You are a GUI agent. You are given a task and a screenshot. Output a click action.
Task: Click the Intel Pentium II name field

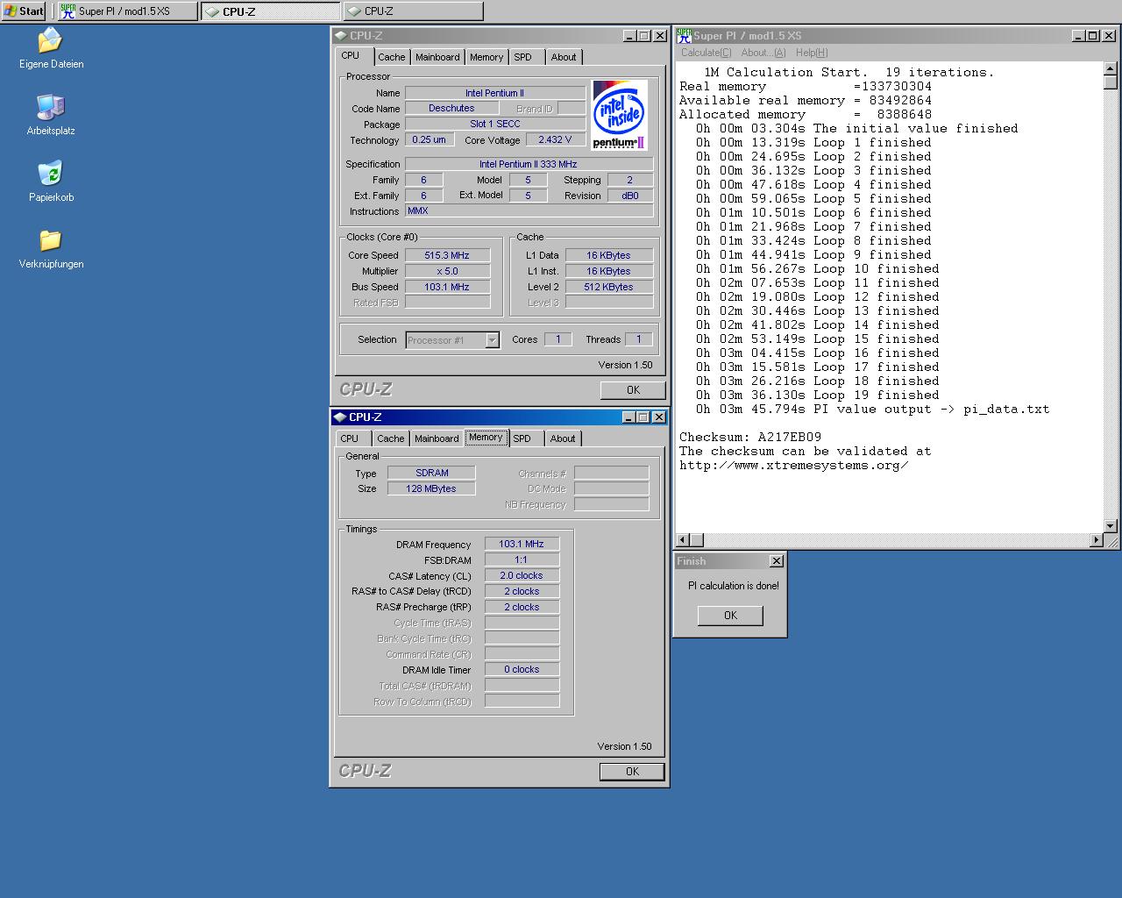pos(495,93)
